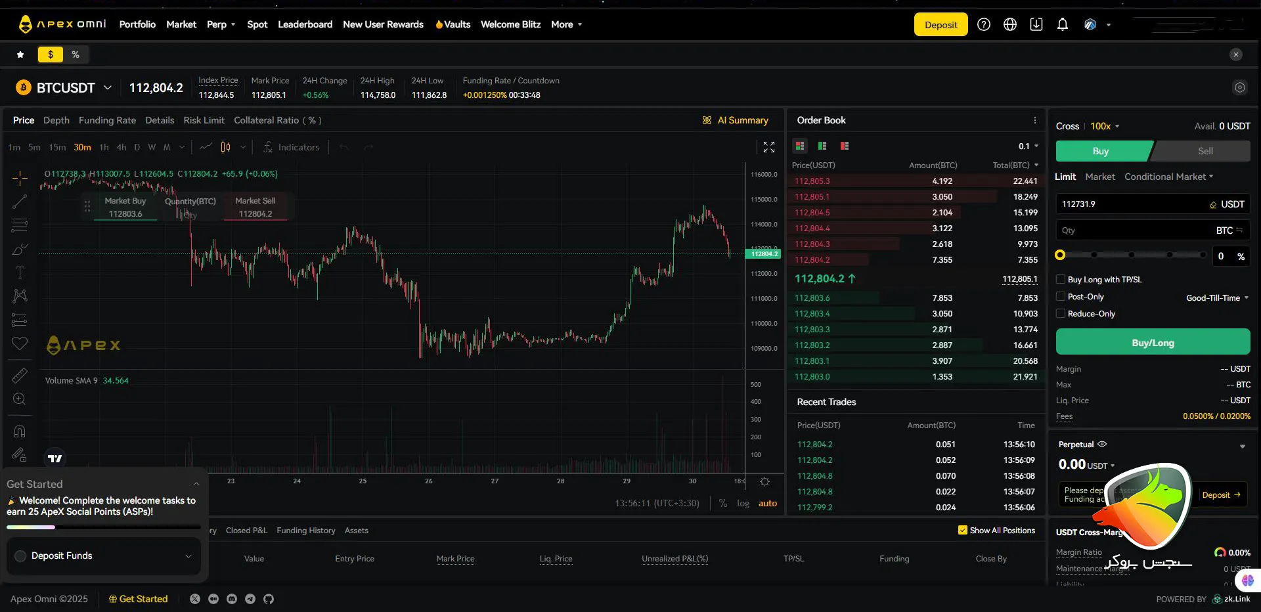Viewport: 1261px width, 612px height.
Task: Click the green Buy/Long button
Action: (1153, 343)
